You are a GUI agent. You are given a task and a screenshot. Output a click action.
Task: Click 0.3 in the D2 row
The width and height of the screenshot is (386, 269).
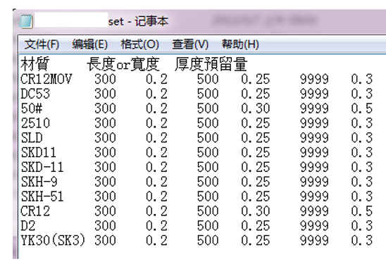pos(362,225)
